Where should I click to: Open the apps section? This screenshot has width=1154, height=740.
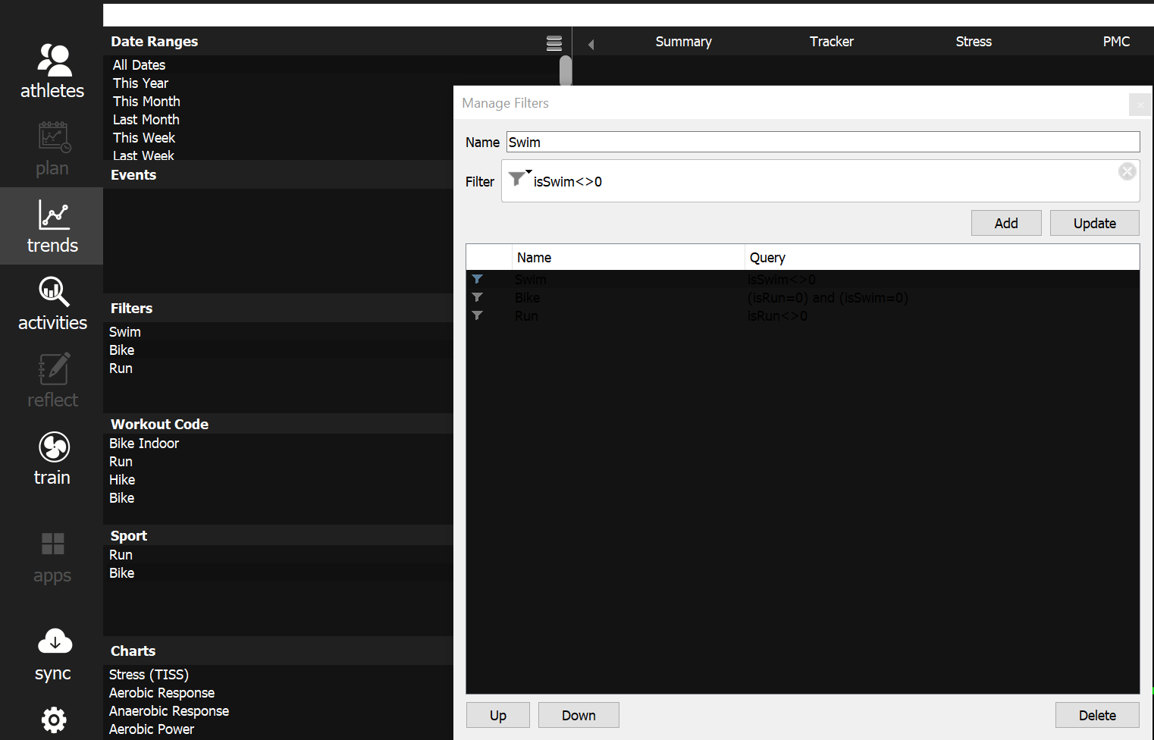tap(52, 556)
